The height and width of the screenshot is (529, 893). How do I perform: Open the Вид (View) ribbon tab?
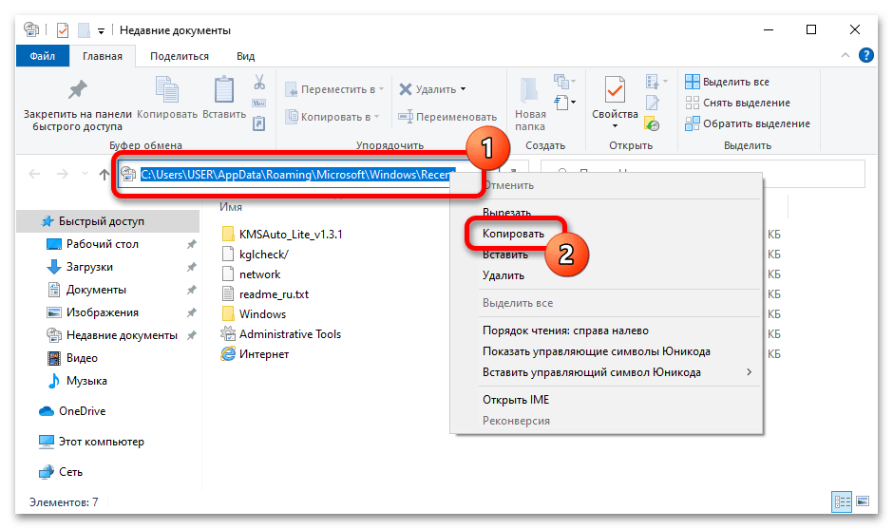245,57
